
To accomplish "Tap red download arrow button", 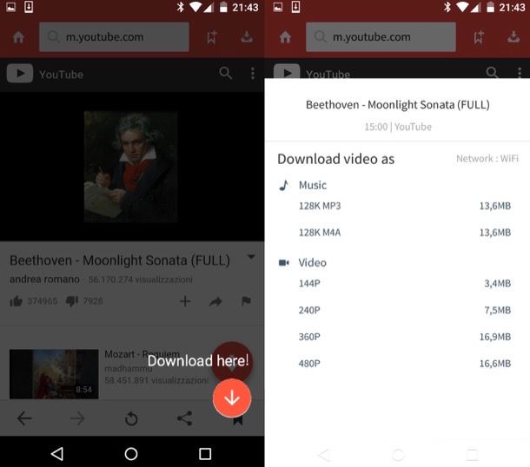I will tap(232, 398).
